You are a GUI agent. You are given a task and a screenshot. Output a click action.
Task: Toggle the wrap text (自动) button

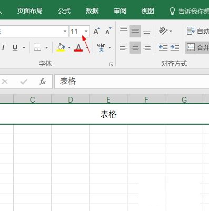197,31
